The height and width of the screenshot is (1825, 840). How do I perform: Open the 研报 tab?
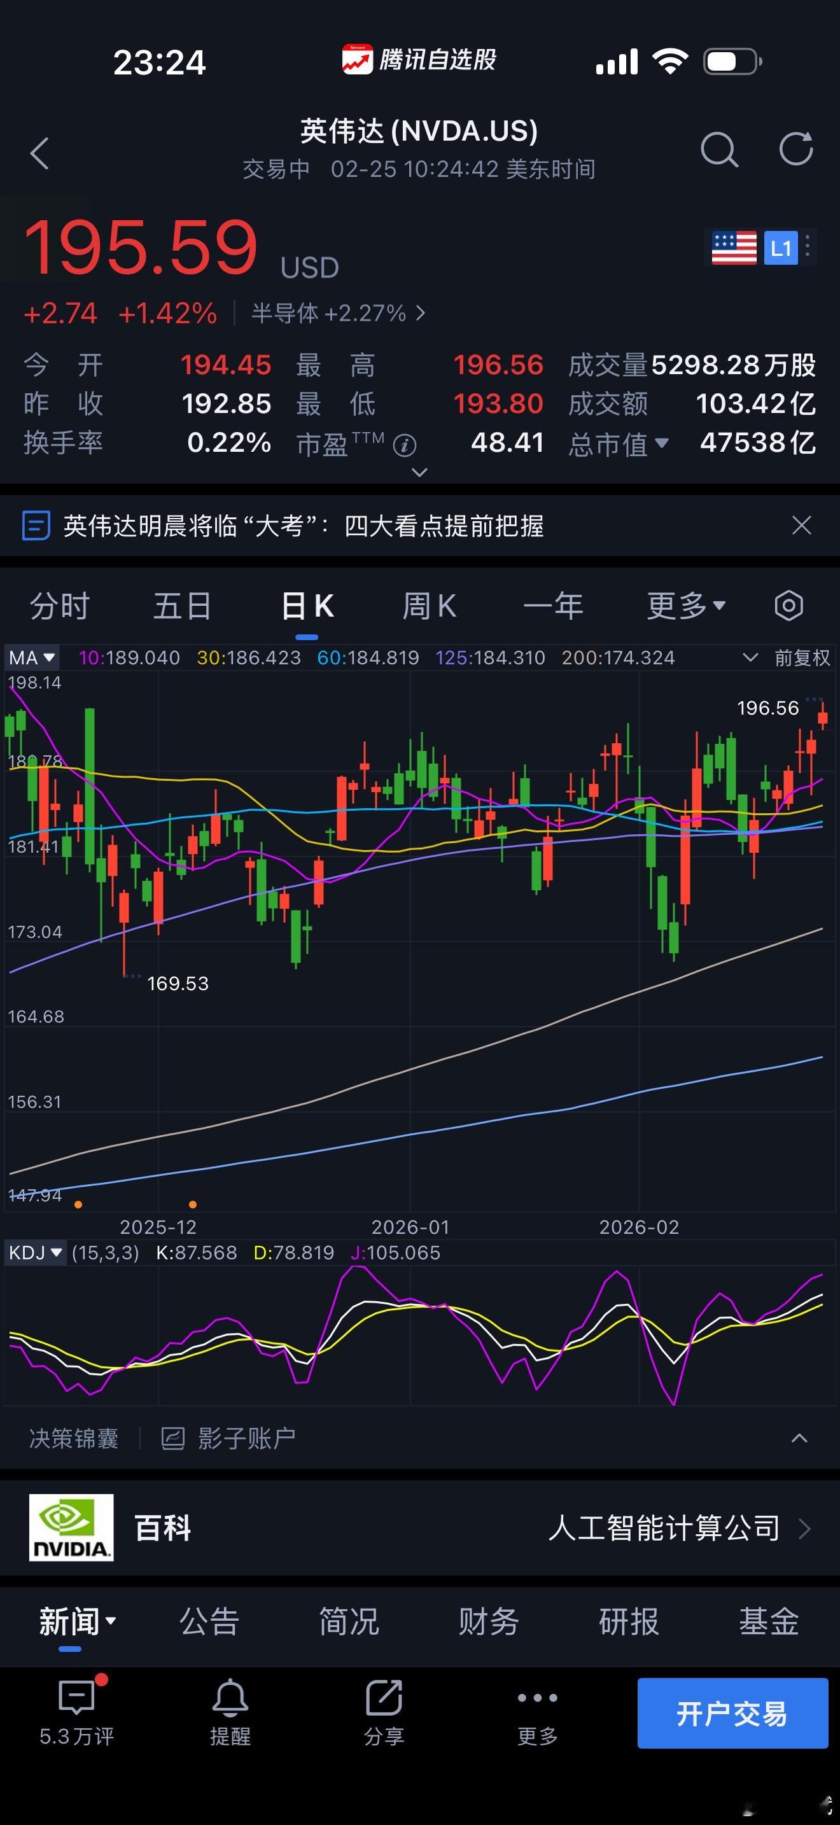(629, 1621)
